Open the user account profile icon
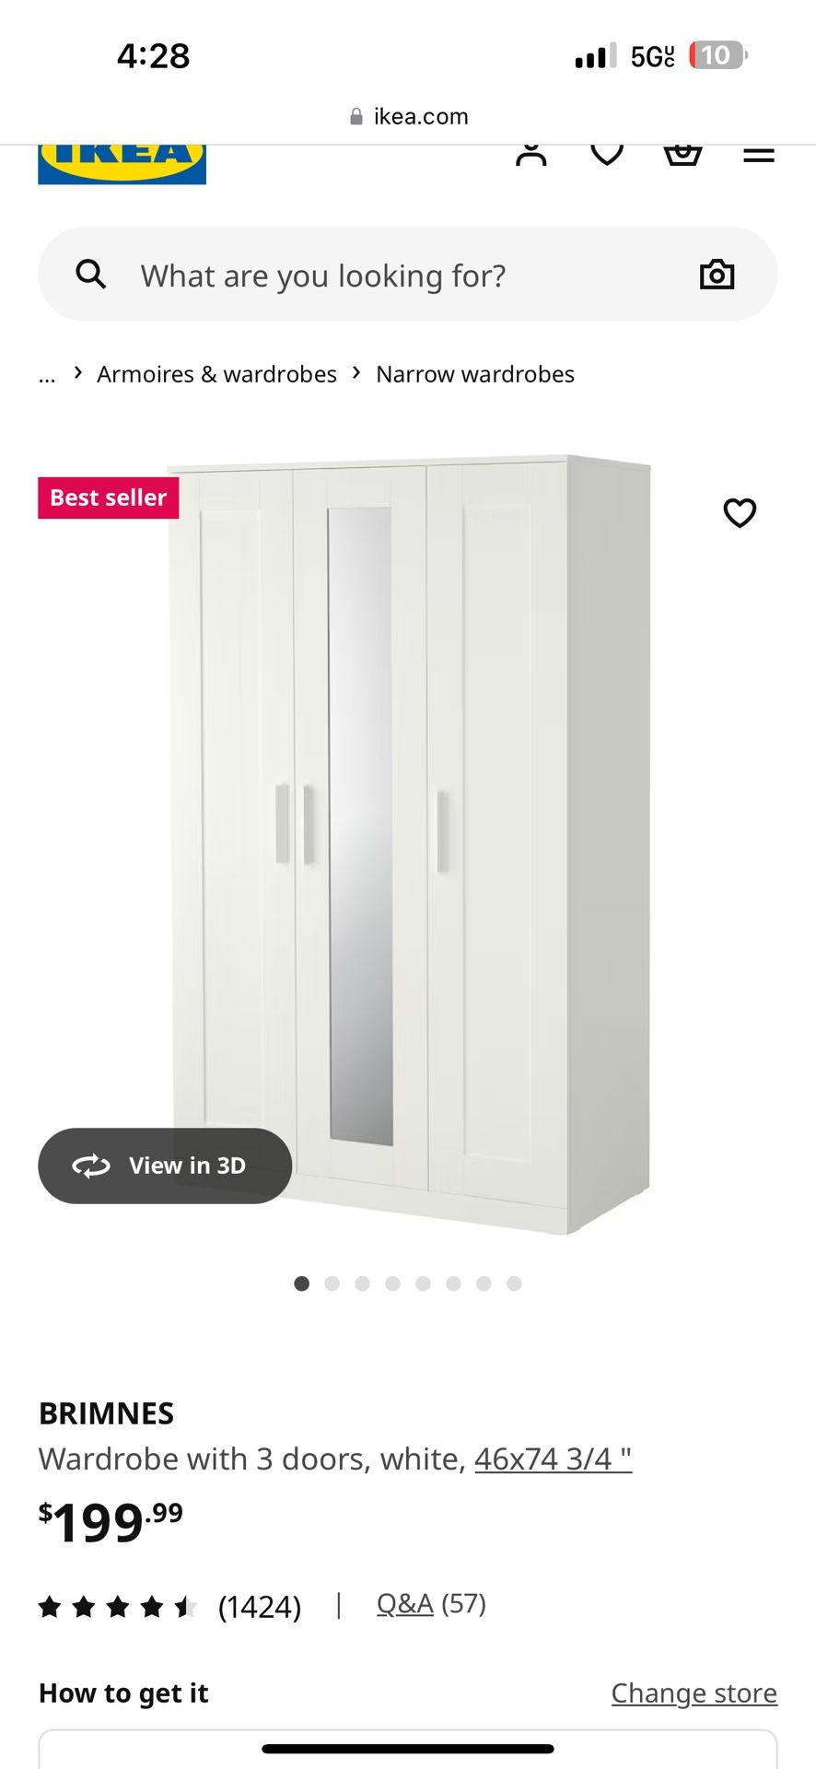816x1769 pixels. click(x=530, y=155)
